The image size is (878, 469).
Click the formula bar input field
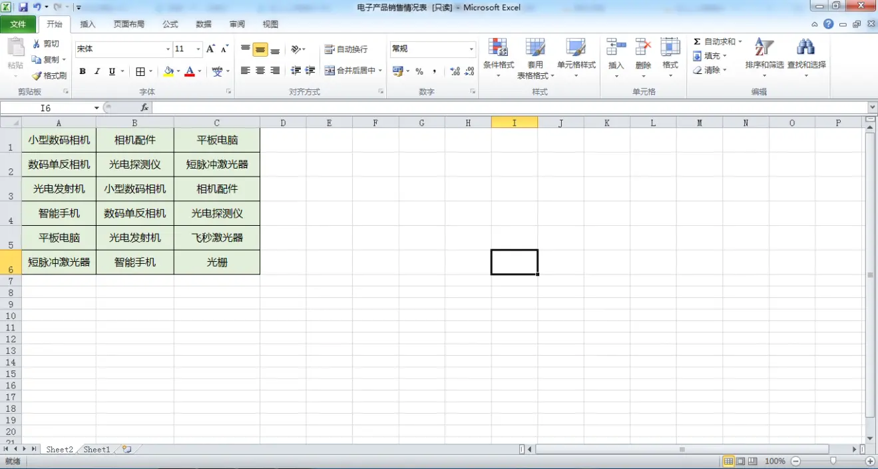[509, 107]
